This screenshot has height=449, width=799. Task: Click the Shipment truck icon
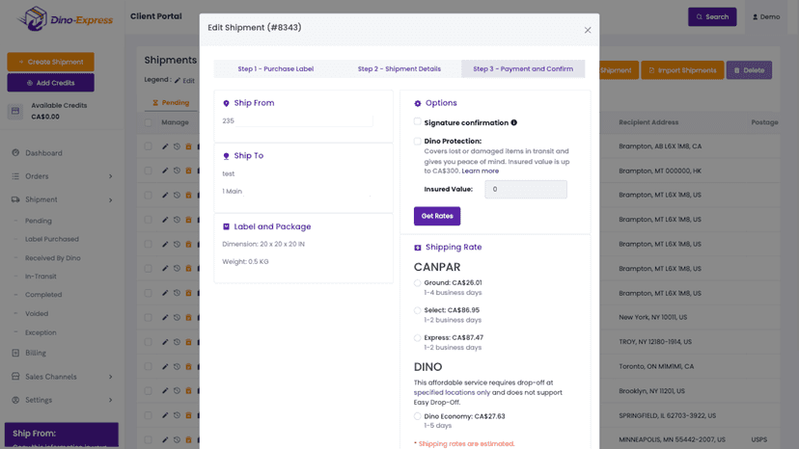point(15,199)
